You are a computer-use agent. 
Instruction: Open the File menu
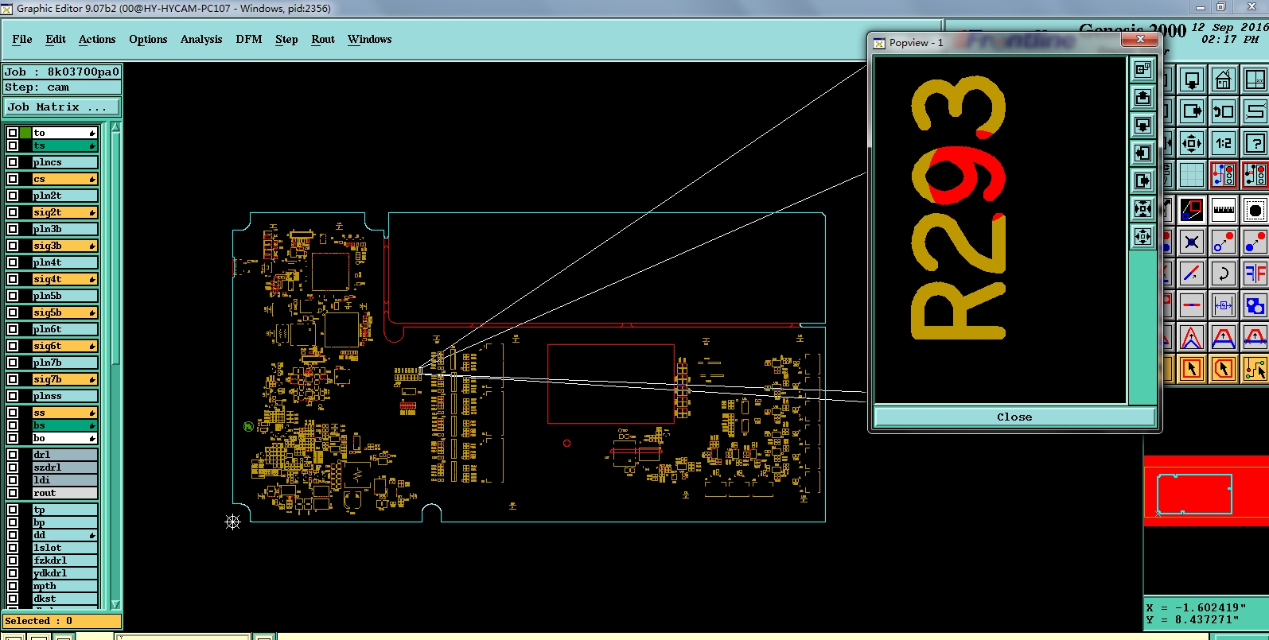(22, 39)
